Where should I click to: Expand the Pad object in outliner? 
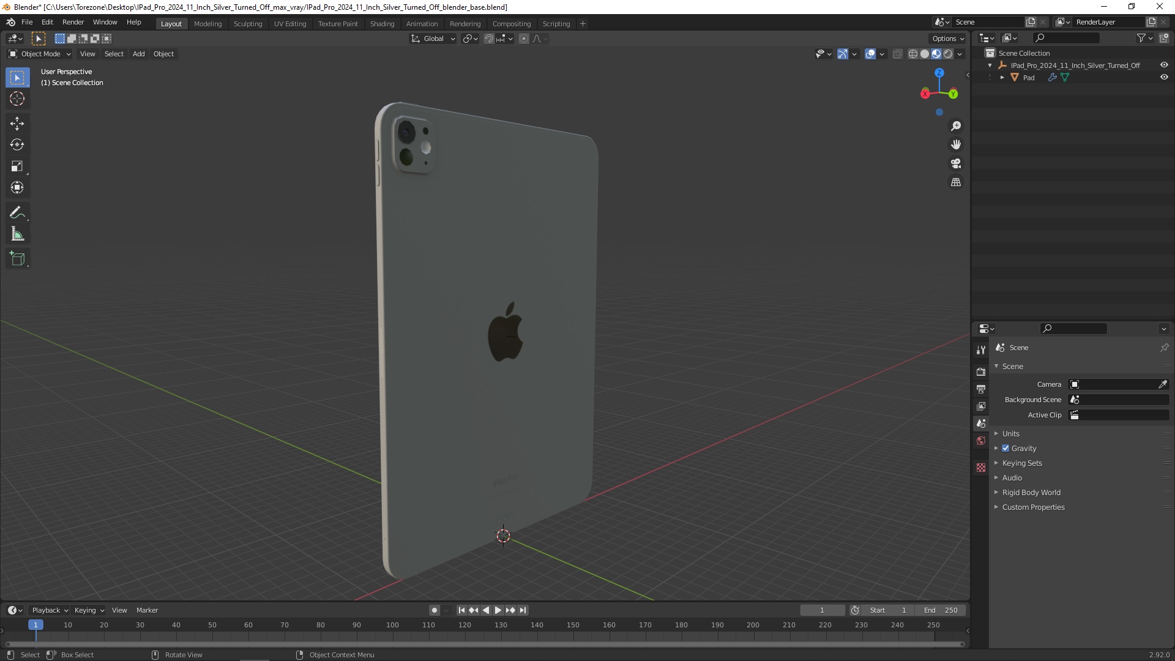pos(1002,78)
